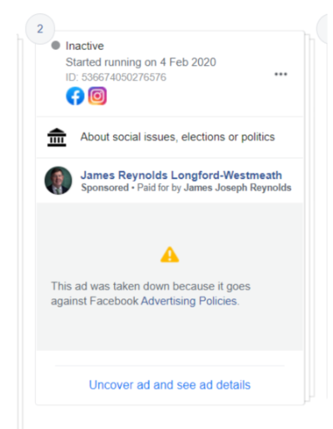Screen dimensions: 333x429
Task: Click the ad ID 536674050276576 text
Action: (116, 77)
